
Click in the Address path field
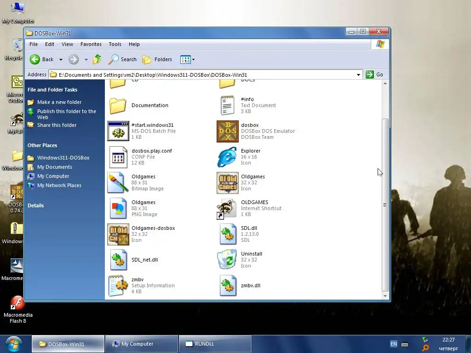coord(206,75)
